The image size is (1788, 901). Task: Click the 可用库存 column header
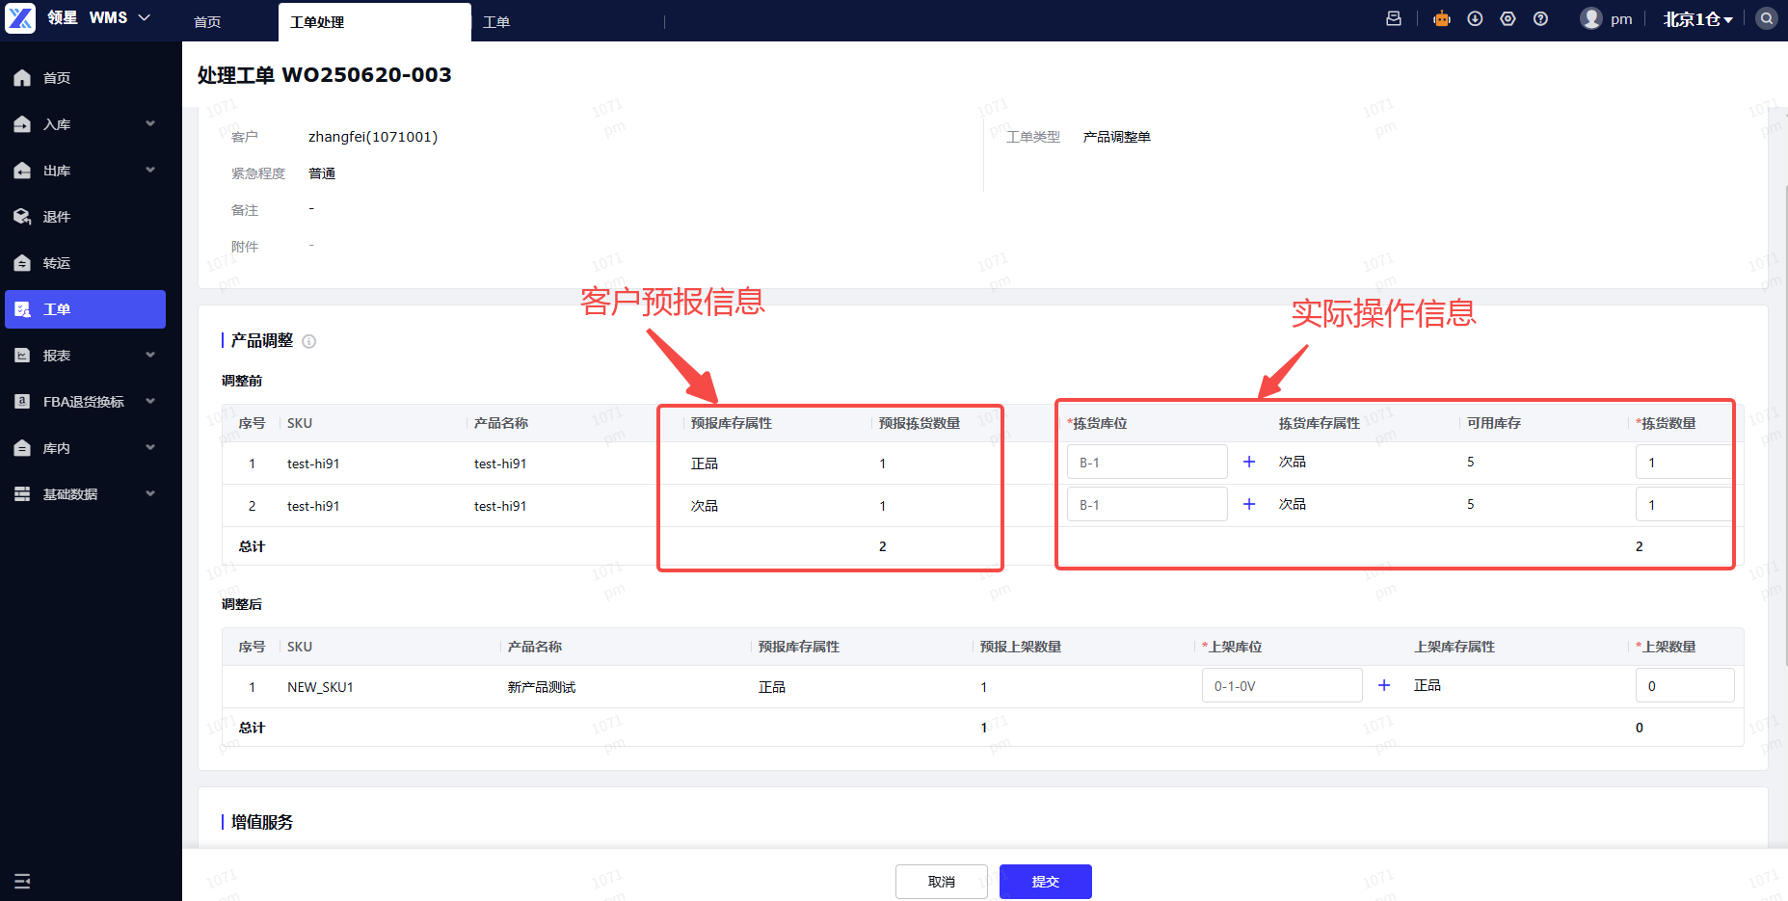(1494, 423)
